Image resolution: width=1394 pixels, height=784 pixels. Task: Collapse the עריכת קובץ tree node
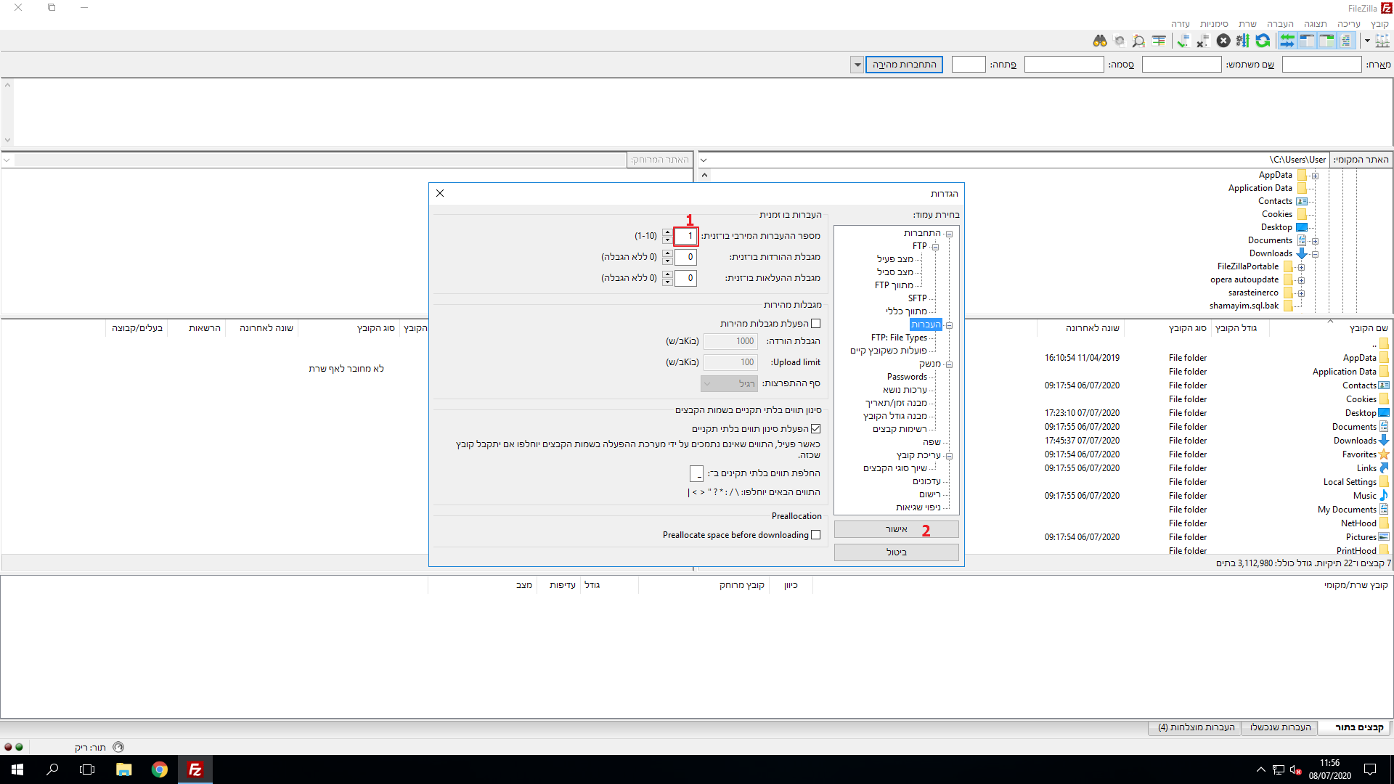pos(949,456)
